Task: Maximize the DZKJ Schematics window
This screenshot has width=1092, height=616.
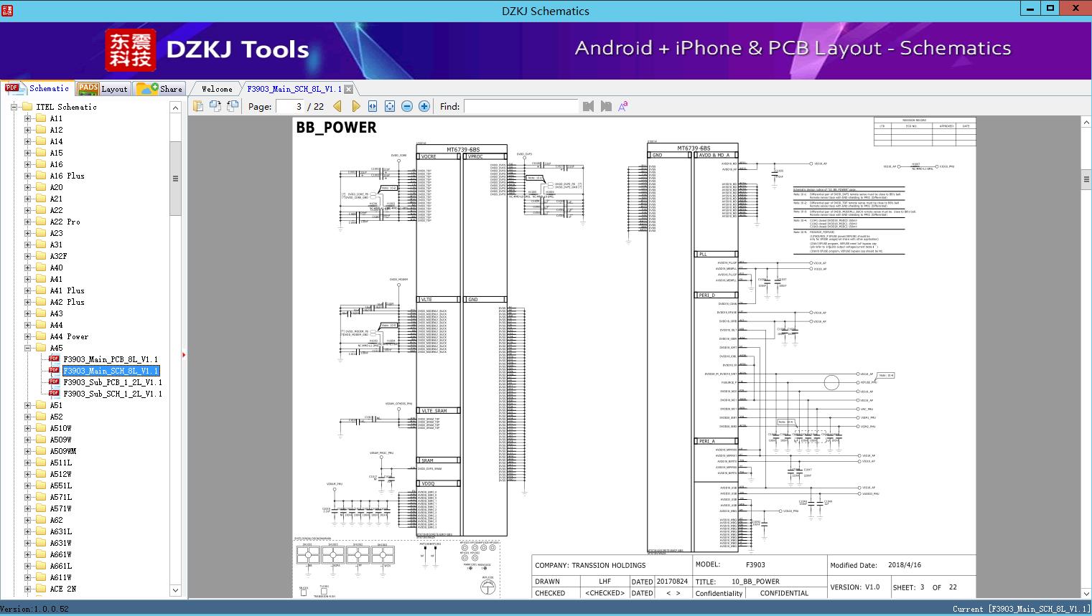Action: (1050, 9)
